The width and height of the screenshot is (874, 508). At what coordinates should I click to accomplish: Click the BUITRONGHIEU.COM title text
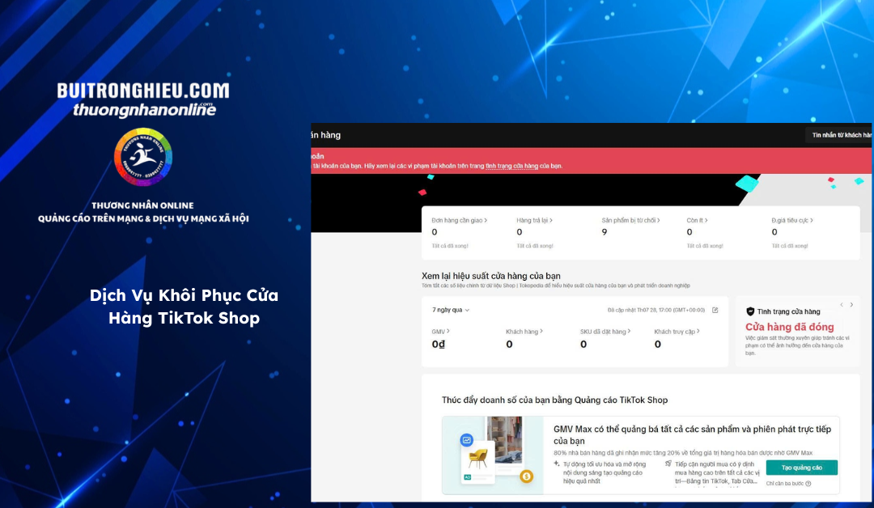(x=143, y=91)
